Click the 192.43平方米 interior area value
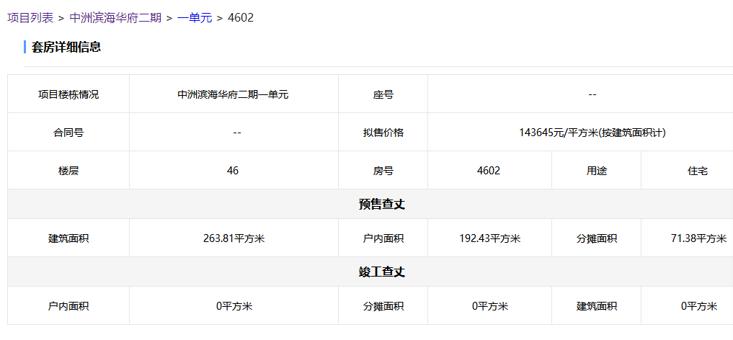The height and width of the screenshot is (340, 733). (x=489, y=238)
